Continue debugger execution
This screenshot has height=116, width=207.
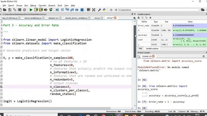tap(77, 10)
